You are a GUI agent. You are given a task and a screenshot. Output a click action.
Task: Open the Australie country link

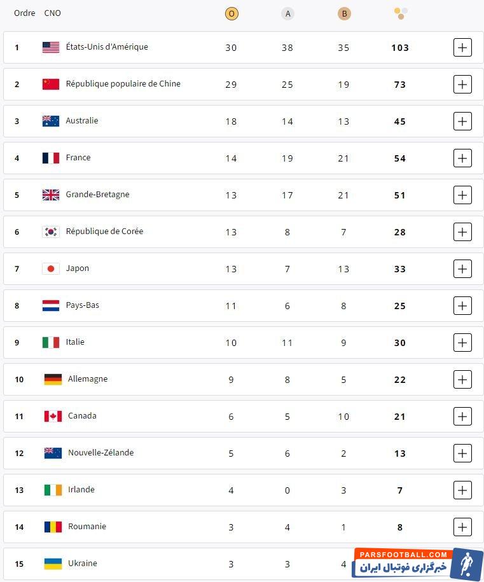click(82, 121)
